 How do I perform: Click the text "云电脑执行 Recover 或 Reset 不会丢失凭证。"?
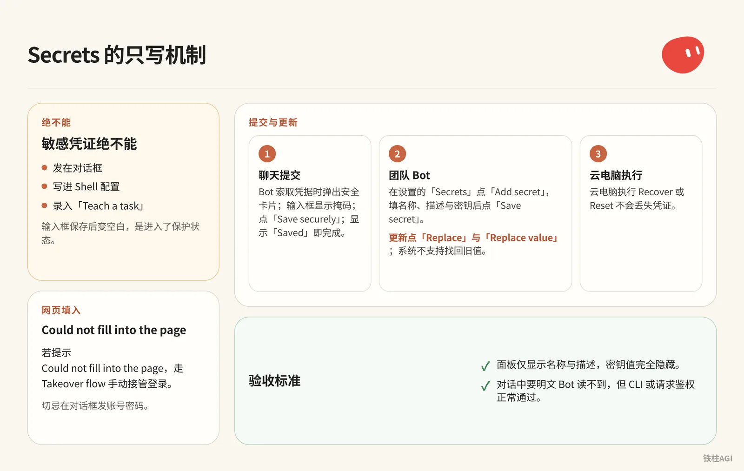[x=637, y=199]
